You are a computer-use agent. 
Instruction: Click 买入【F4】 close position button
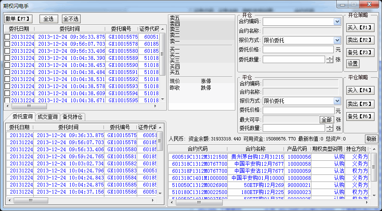pos(360,90)
